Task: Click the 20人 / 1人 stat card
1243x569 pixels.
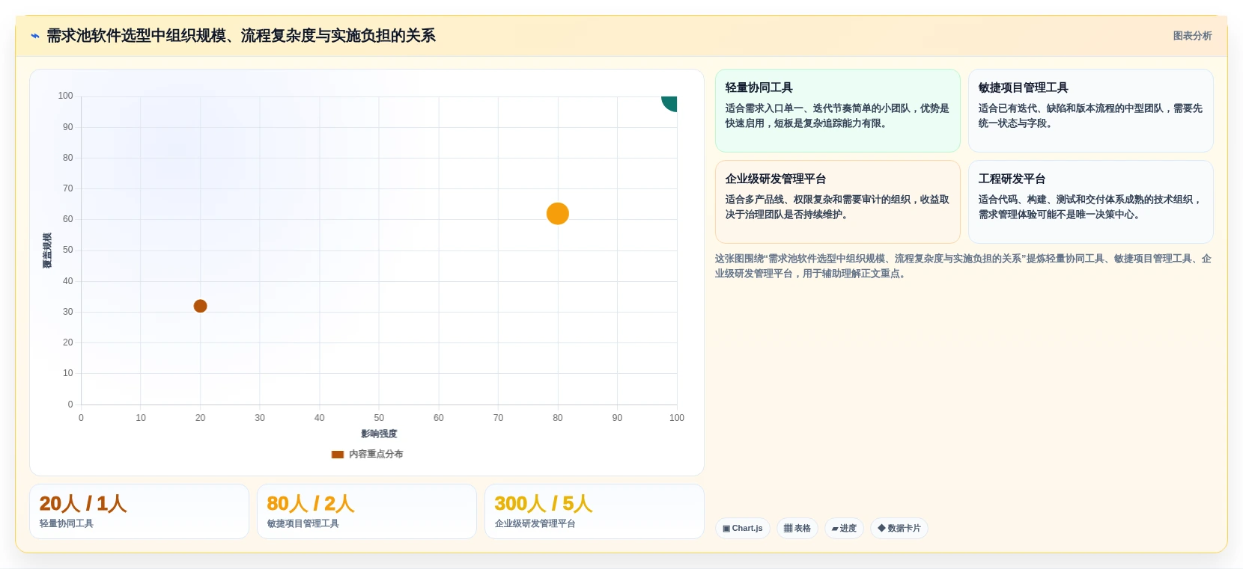Action: coord(139,511)
